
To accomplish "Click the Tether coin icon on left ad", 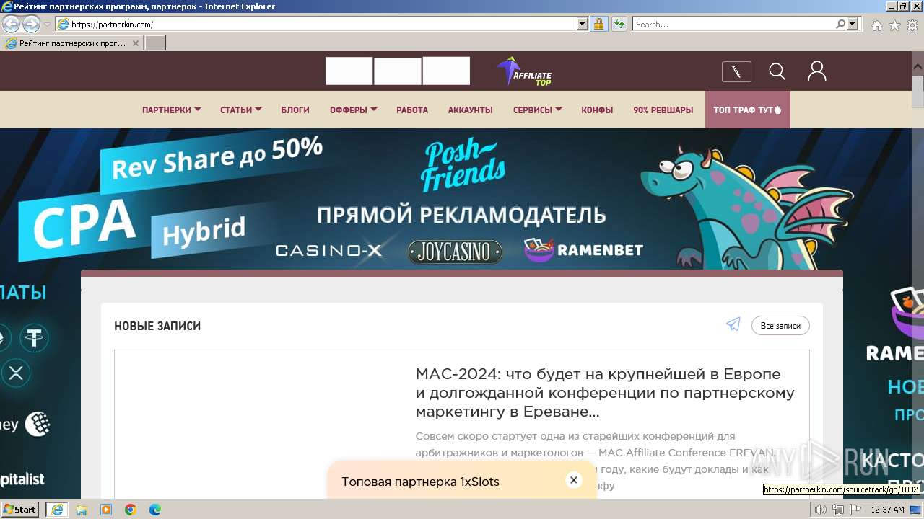I will coord(33,337).
